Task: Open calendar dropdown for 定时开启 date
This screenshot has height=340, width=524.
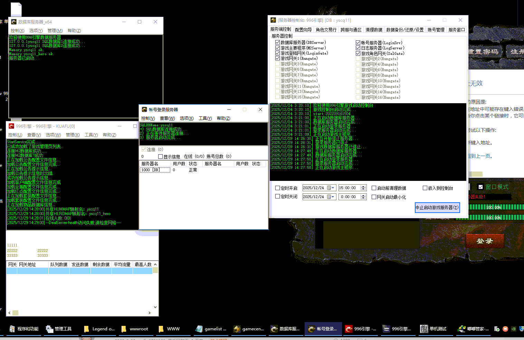Action: pos(331,188)
